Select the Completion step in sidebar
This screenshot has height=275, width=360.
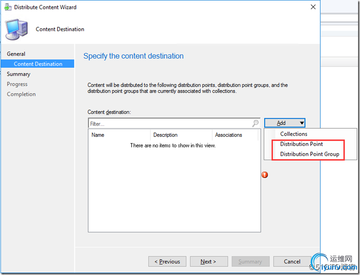coord(21,94)
